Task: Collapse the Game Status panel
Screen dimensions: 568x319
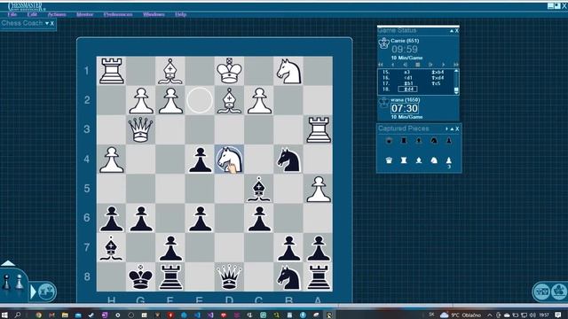Action: [x=452, y=31]
